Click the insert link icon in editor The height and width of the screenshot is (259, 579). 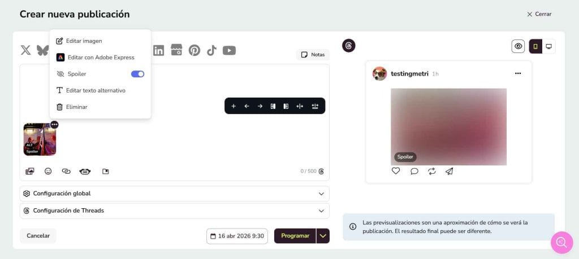(66, 171)
